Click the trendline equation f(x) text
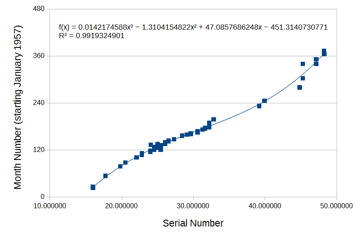Viewport: 360px width, 240px height. point(193,28)
